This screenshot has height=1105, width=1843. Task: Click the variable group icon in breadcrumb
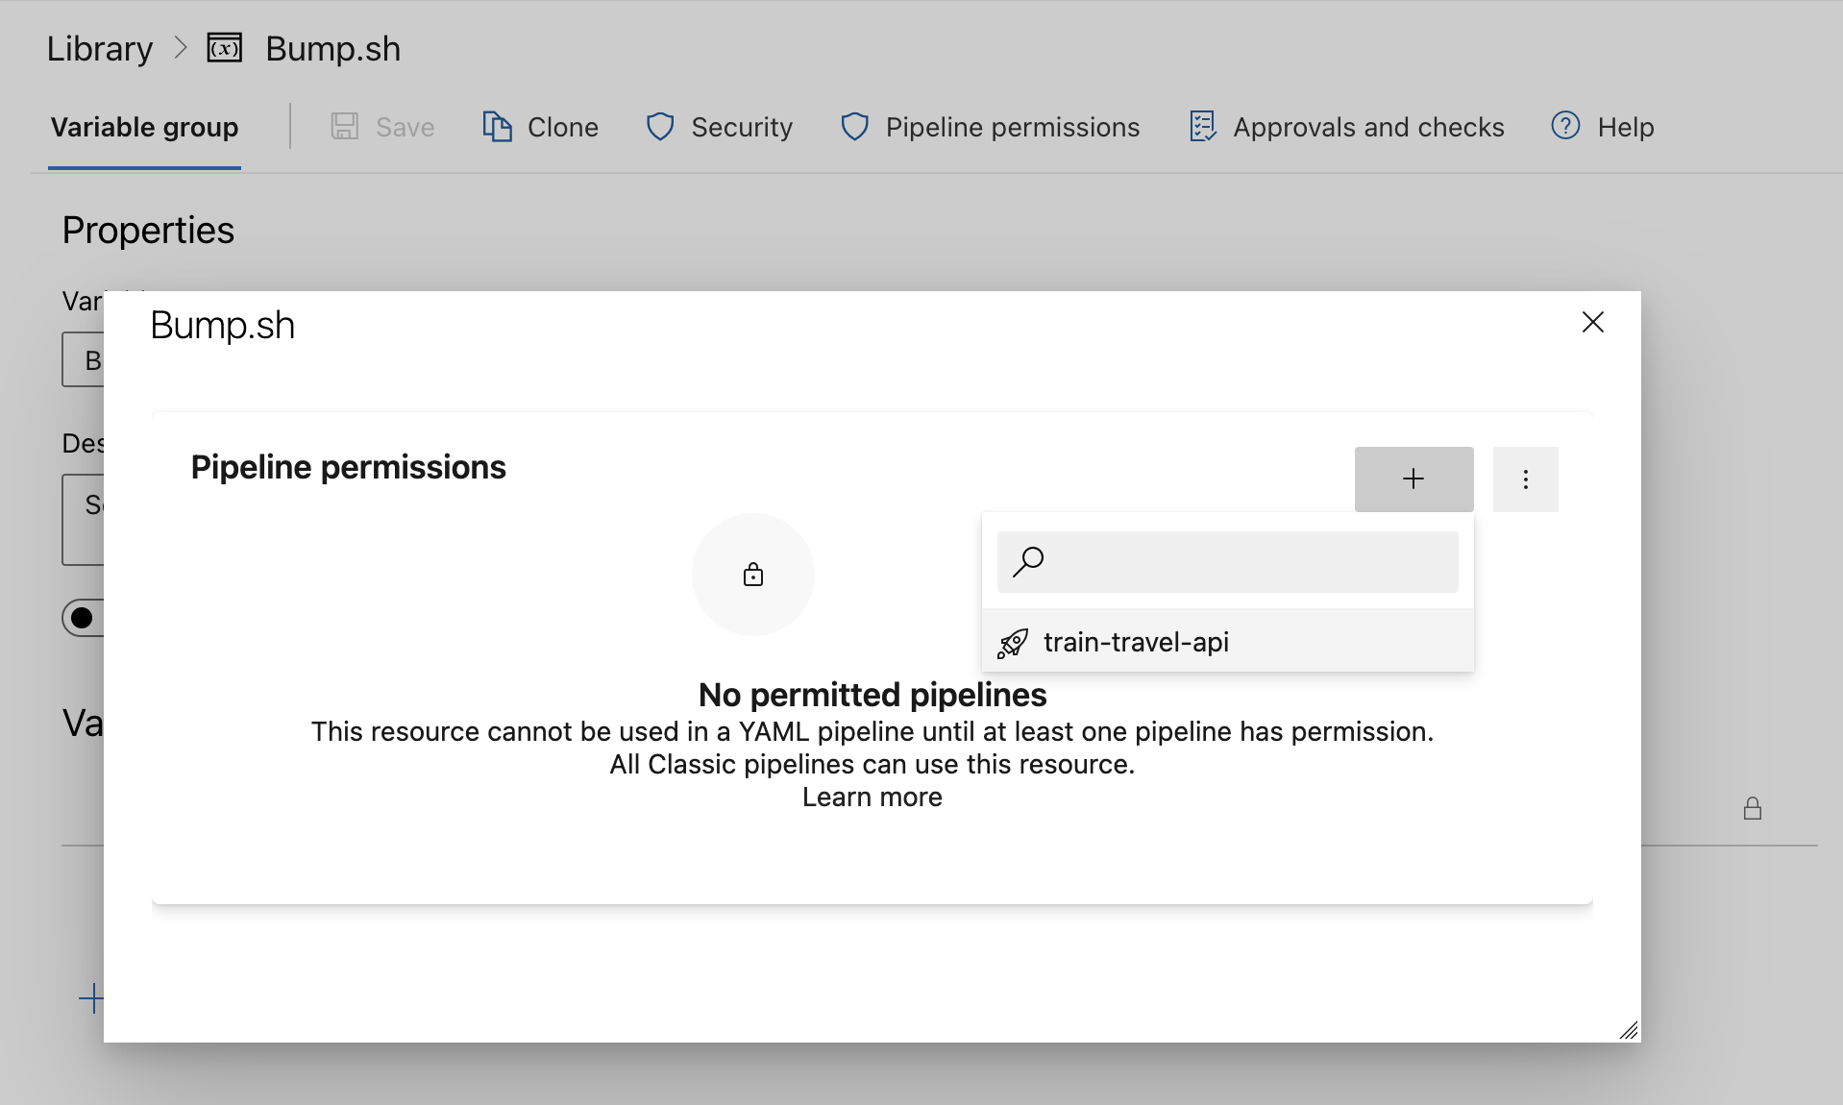tap(225, 48)
